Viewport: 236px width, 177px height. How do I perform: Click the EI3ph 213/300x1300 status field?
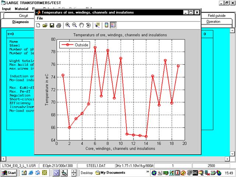tap(58, 166)
